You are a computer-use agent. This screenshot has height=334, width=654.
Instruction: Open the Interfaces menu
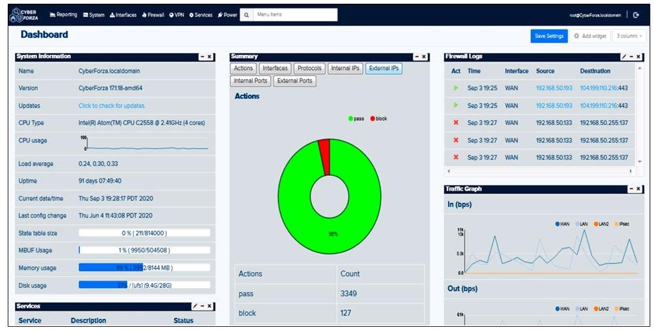tap(123, 14)
